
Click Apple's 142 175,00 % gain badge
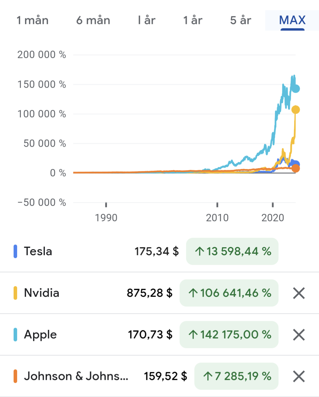[x=229, y=335]
